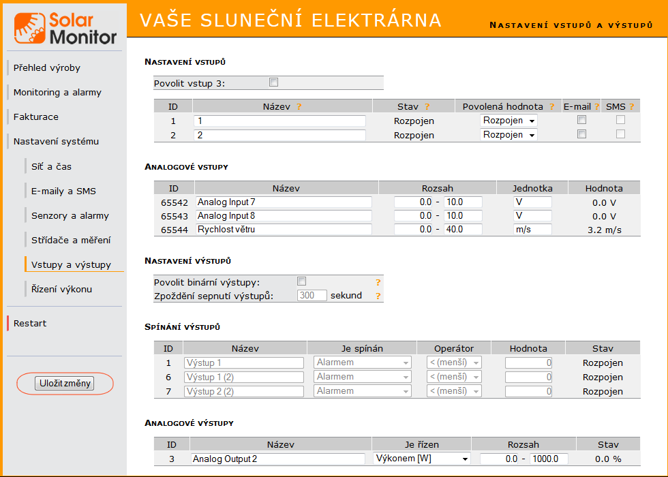Check E-mail checkbox for input 1

coord(581,120)
